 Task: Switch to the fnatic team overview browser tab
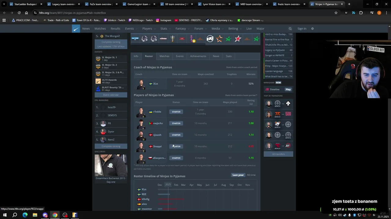pyautogui.click(x=289, y=4)
